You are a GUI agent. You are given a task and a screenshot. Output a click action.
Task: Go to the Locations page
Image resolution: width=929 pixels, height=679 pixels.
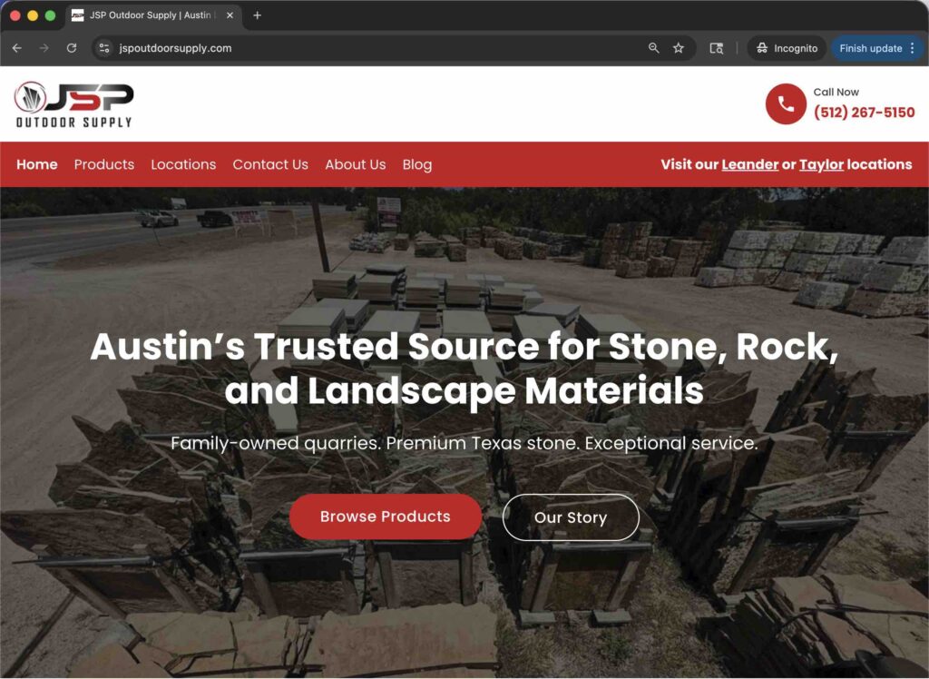[x=183, y=164]
